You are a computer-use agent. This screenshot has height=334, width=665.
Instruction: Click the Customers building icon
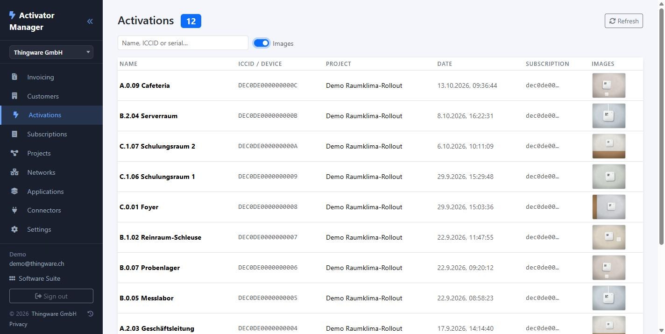14,96
